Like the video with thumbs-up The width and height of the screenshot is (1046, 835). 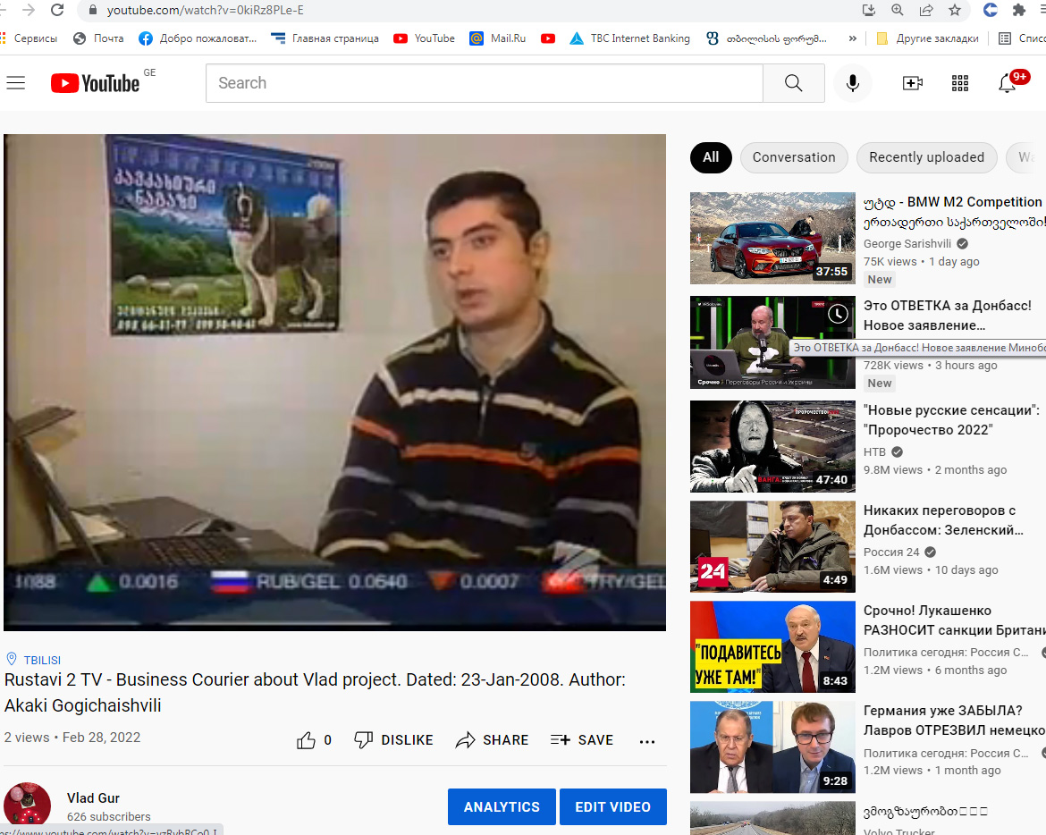(x=307, y=740)
